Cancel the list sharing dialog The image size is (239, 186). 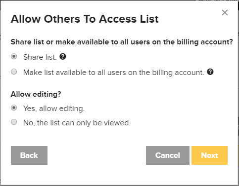[x=168, y=155]
